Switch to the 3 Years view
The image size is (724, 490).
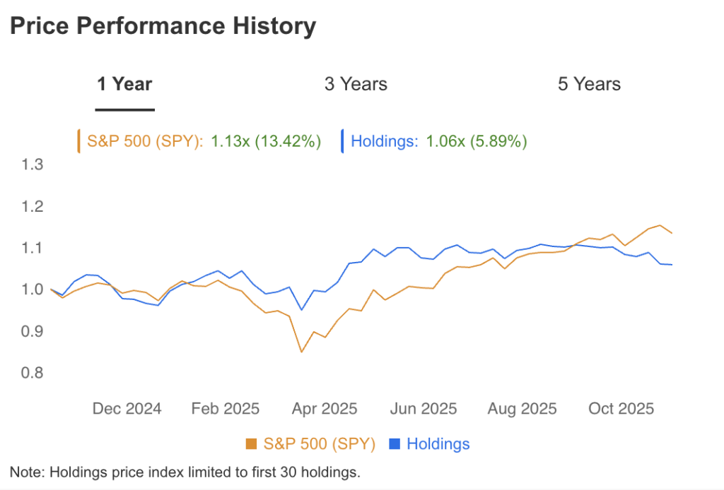click(x=356, y=84)
